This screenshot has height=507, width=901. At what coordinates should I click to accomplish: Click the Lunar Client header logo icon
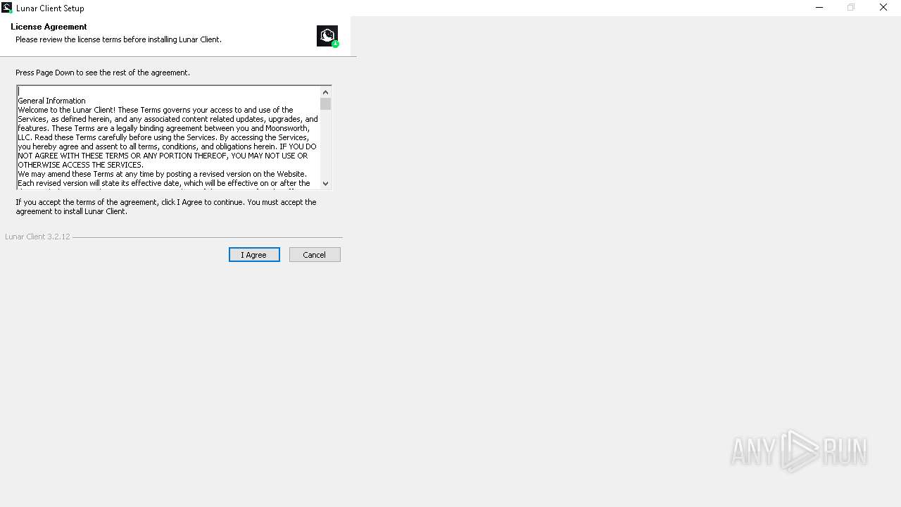pyautogui.click(x=327, y=36)
